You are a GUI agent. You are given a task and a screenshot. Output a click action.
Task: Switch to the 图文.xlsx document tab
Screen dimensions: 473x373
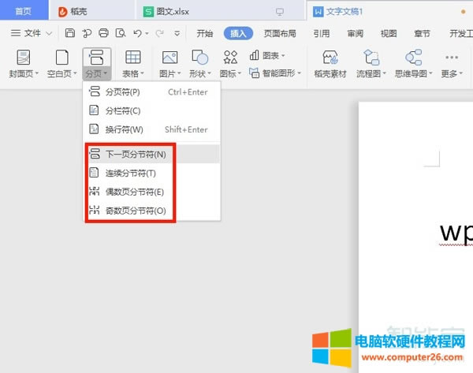click(177, 12)
